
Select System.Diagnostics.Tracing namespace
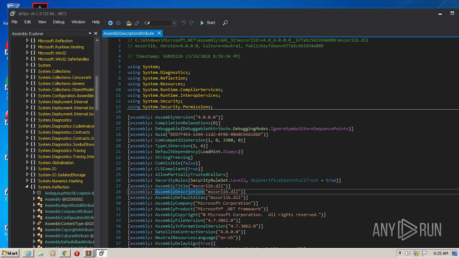(62, 150)
